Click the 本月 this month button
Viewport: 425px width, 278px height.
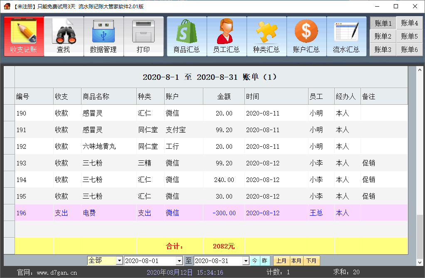[297, 261]
